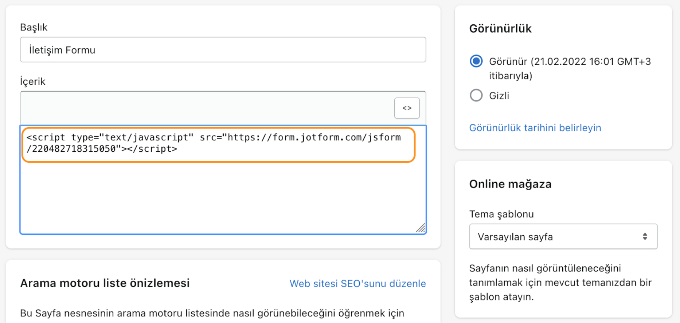Click inside the İçerik script code area

click(223, 180)
